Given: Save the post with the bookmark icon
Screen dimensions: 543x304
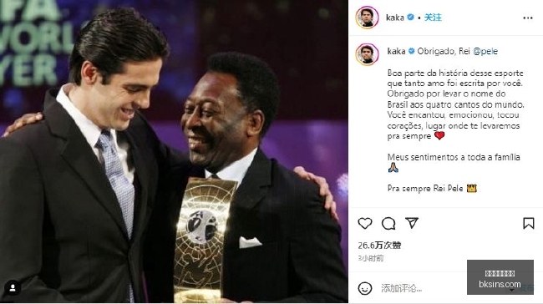Looking at the screenshot, I should tap(529, 223).
